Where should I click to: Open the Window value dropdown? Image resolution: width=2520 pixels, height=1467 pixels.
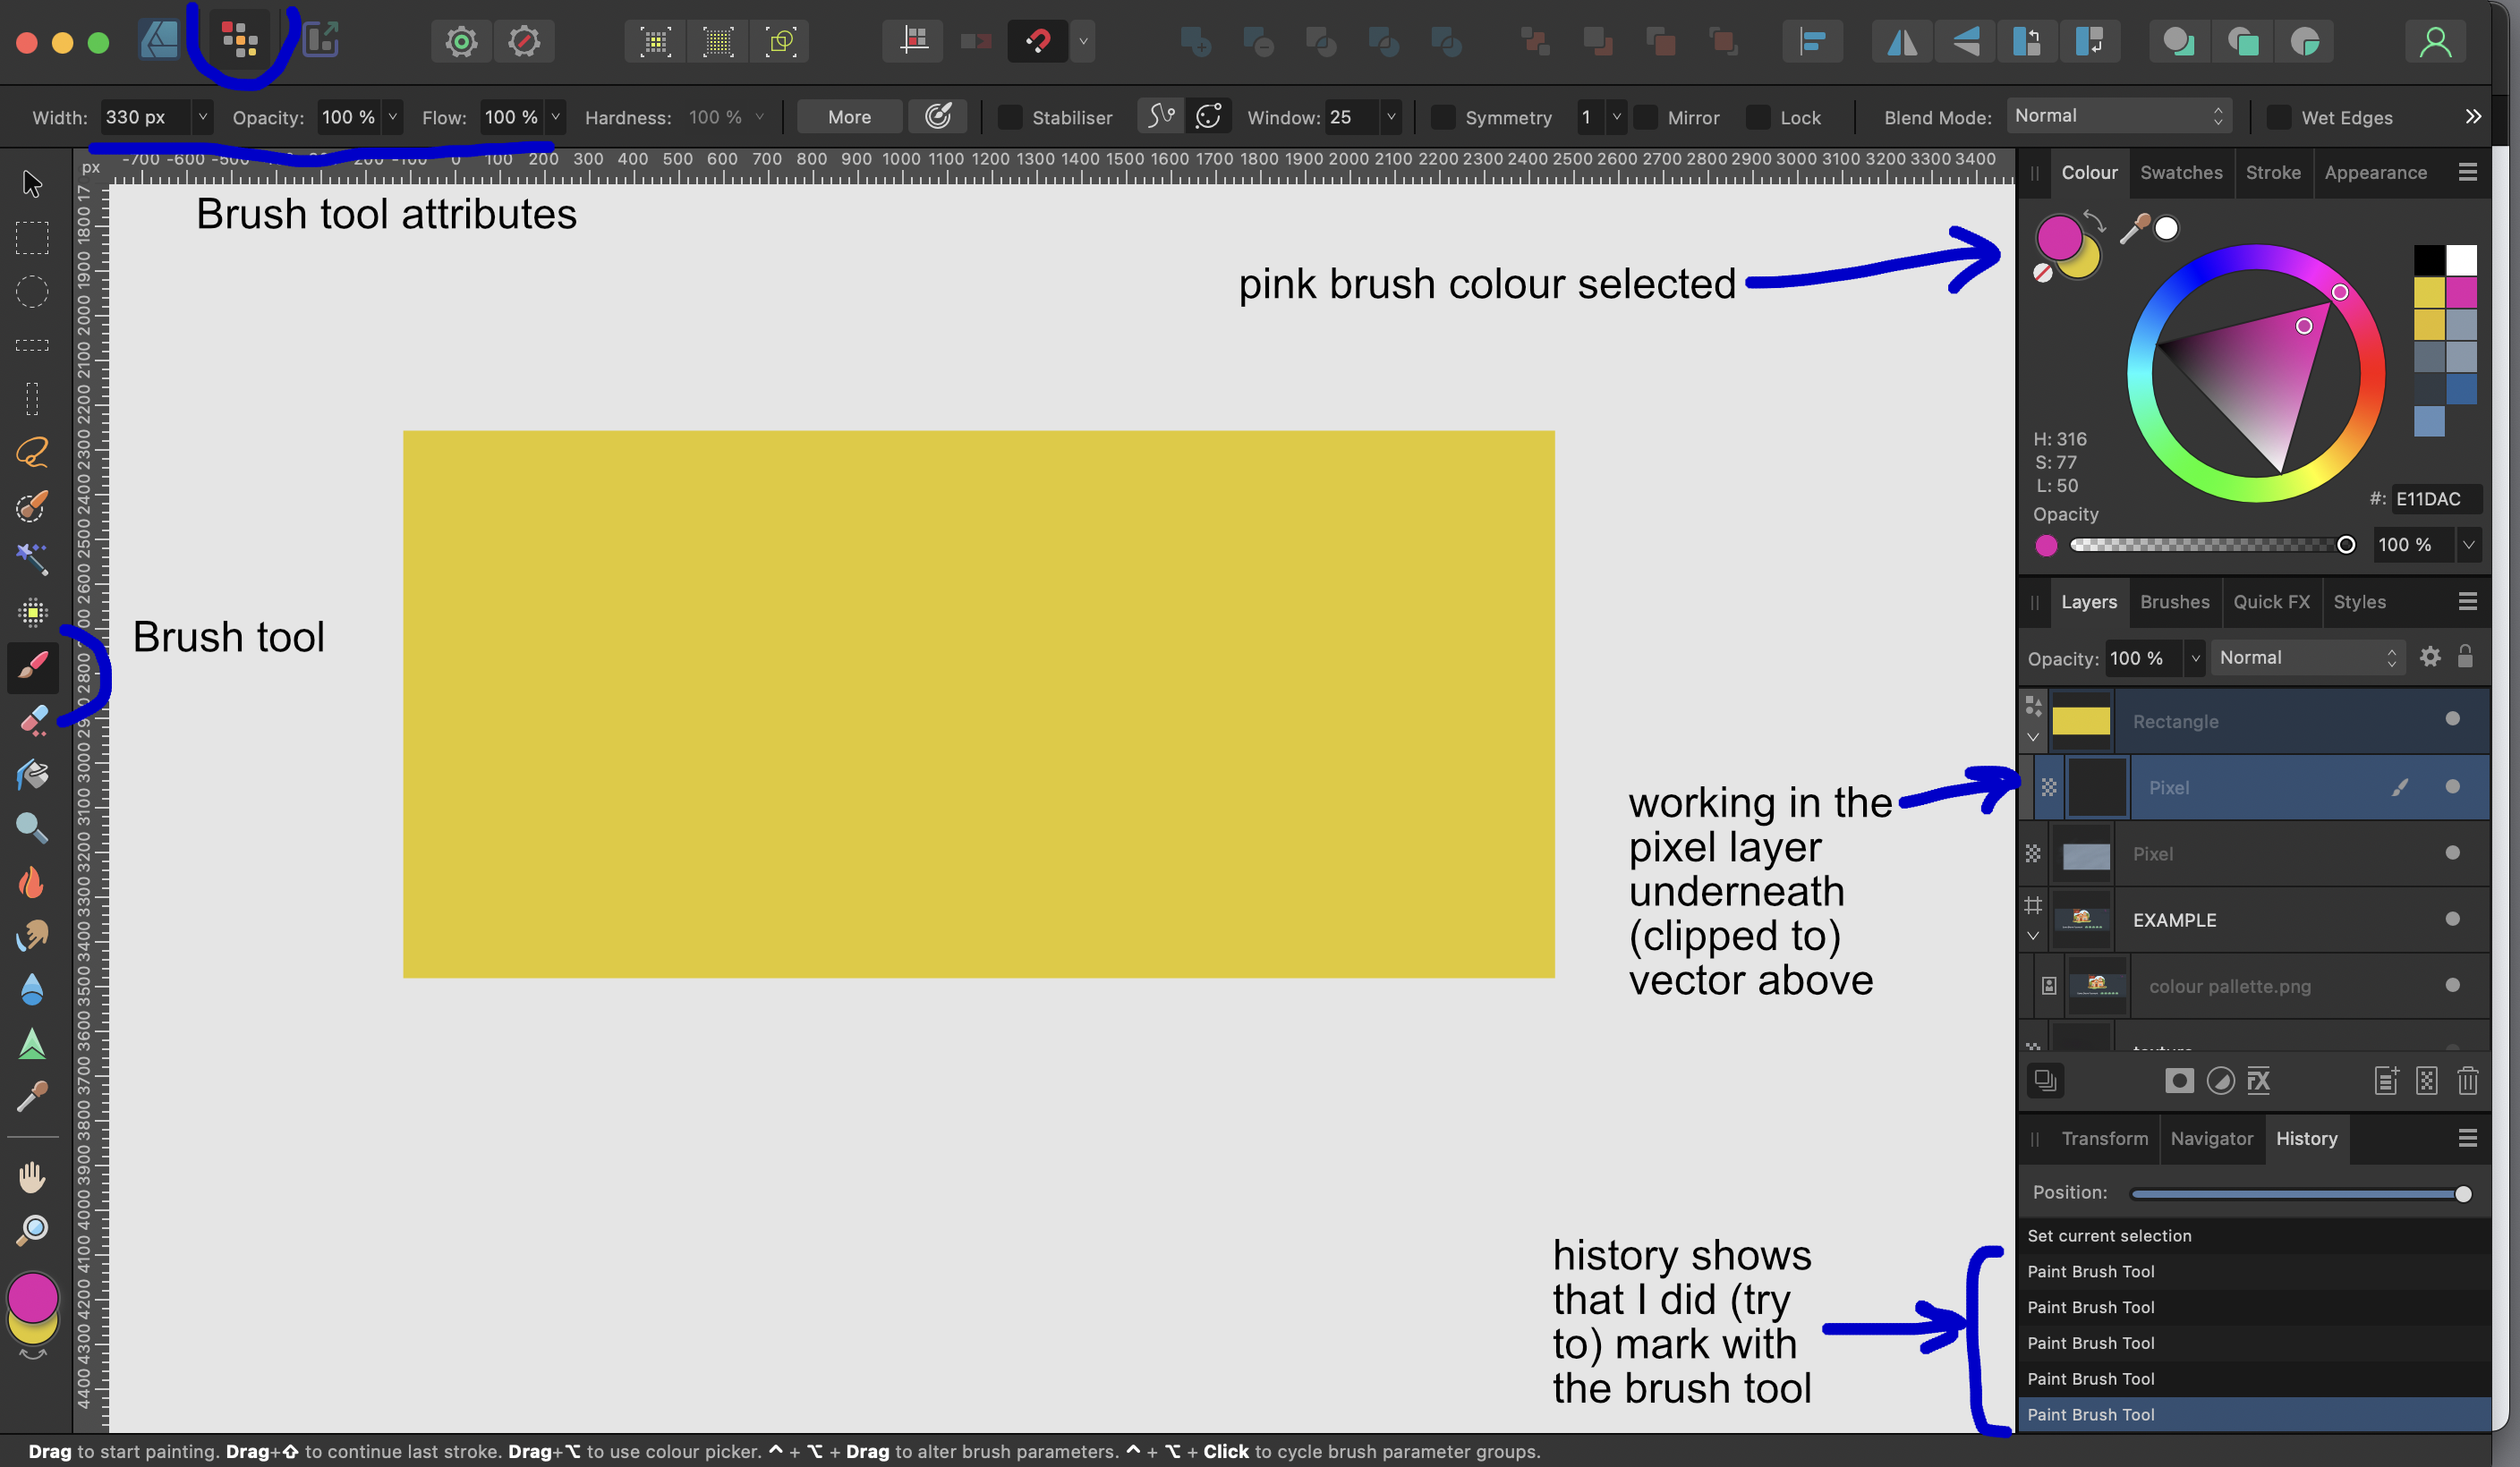[x=1390, y=117]
